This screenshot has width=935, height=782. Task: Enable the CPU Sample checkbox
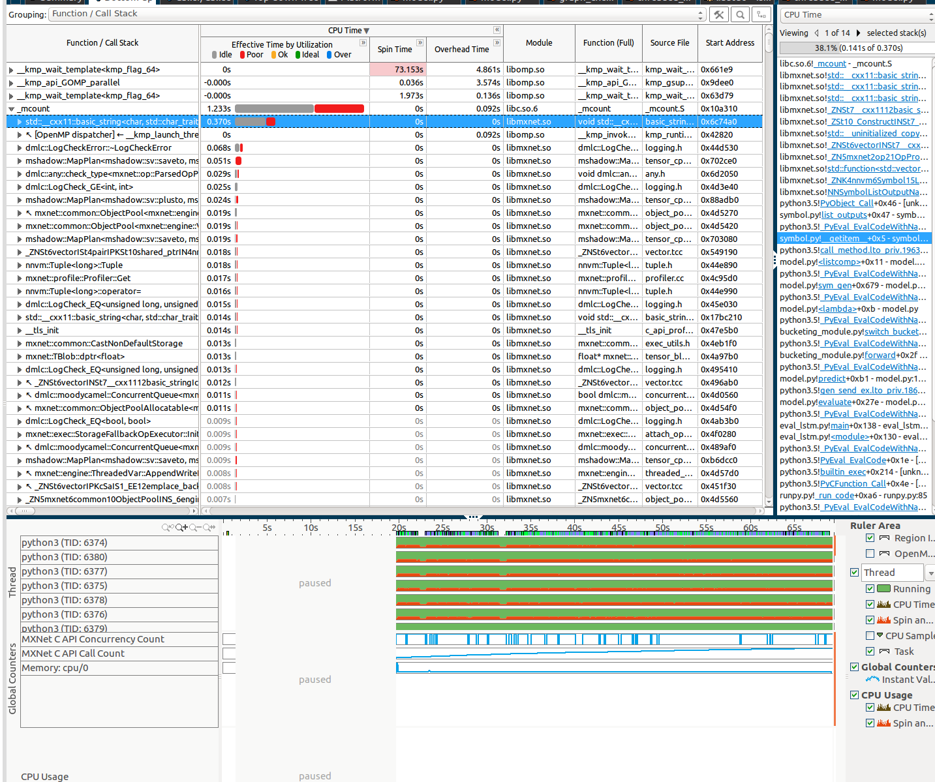[x=870, y=636]
